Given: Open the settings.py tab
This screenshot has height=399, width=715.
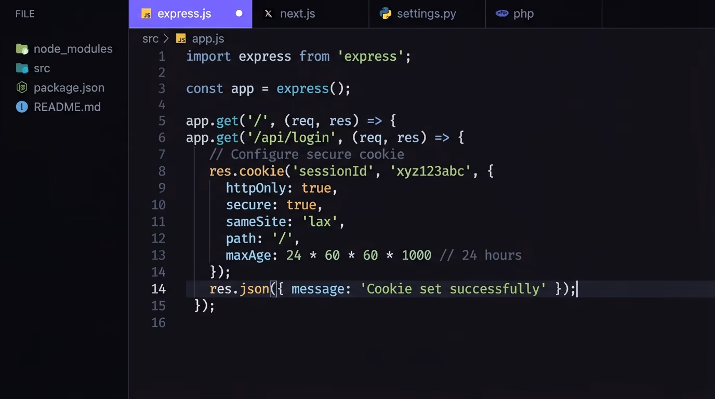Looking at the screenshot, I should [427, 14].
